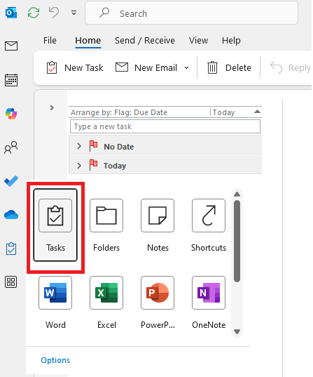Click the Send/Receive sync icon

34,13
